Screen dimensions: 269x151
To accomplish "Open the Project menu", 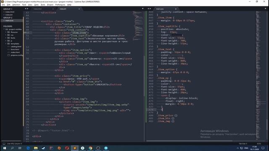I will (x=50, y=5).
